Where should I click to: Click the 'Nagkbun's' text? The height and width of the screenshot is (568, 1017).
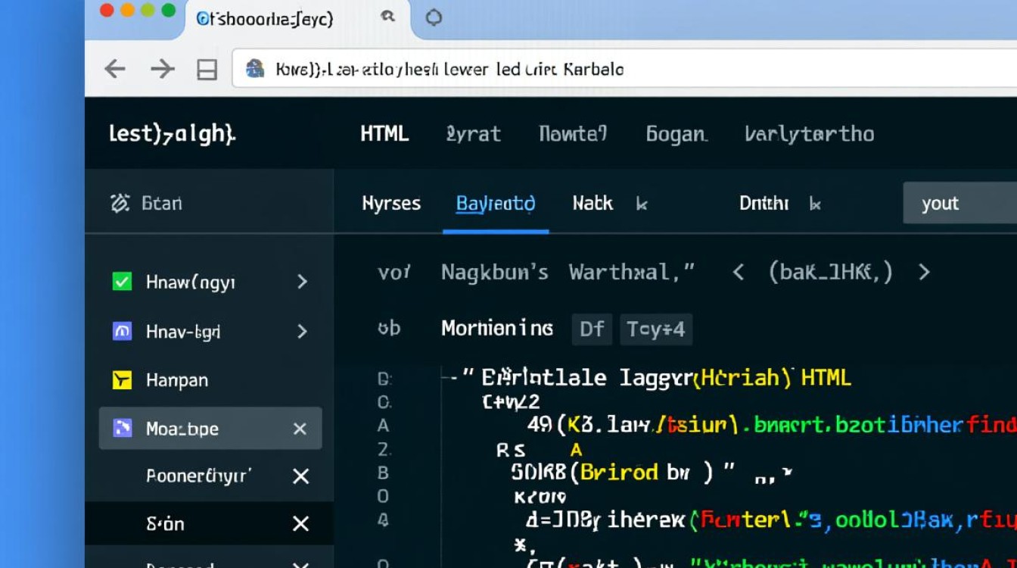(495, 272)
